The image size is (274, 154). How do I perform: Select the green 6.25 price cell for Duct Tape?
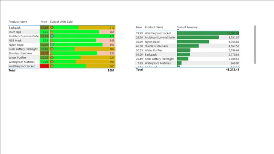click(45, 32)
